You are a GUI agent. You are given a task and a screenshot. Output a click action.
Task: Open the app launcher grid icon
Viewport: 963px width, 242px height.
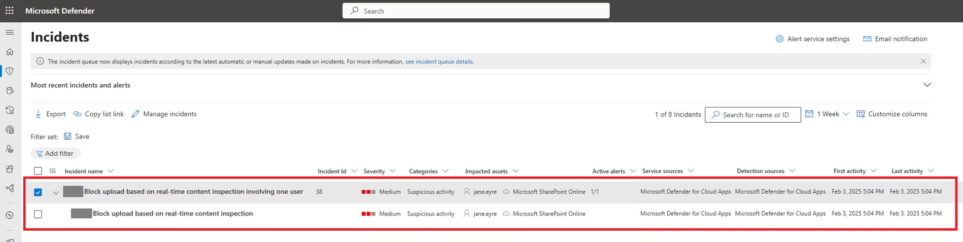click(x=9, y=10)
